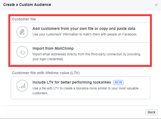Viewport: 161px width, 119px height.
Task: Click the 'Import email addresses directly' description line
Action: tap(86, 54)
